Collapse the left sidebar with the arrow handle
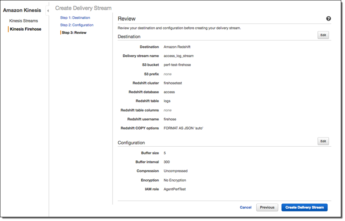The image size is (345, 221). click(48, 11)
